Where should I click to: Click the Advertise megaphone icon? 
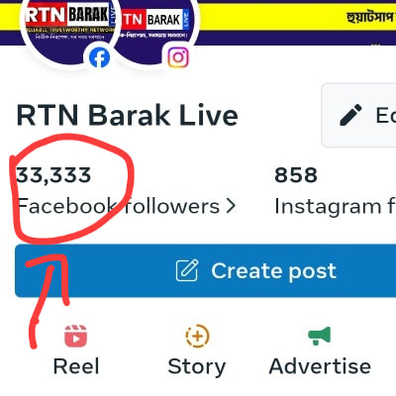[x=319, y=336]
